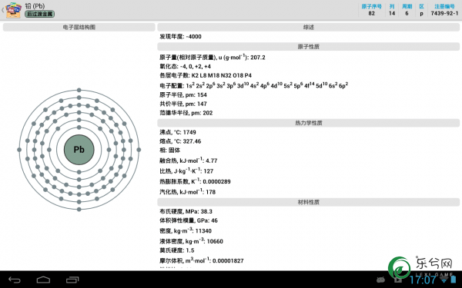The width and height of the screenshot is (462, 288).
Task: Select the 区 p block field
Action: tap(422, 10)
